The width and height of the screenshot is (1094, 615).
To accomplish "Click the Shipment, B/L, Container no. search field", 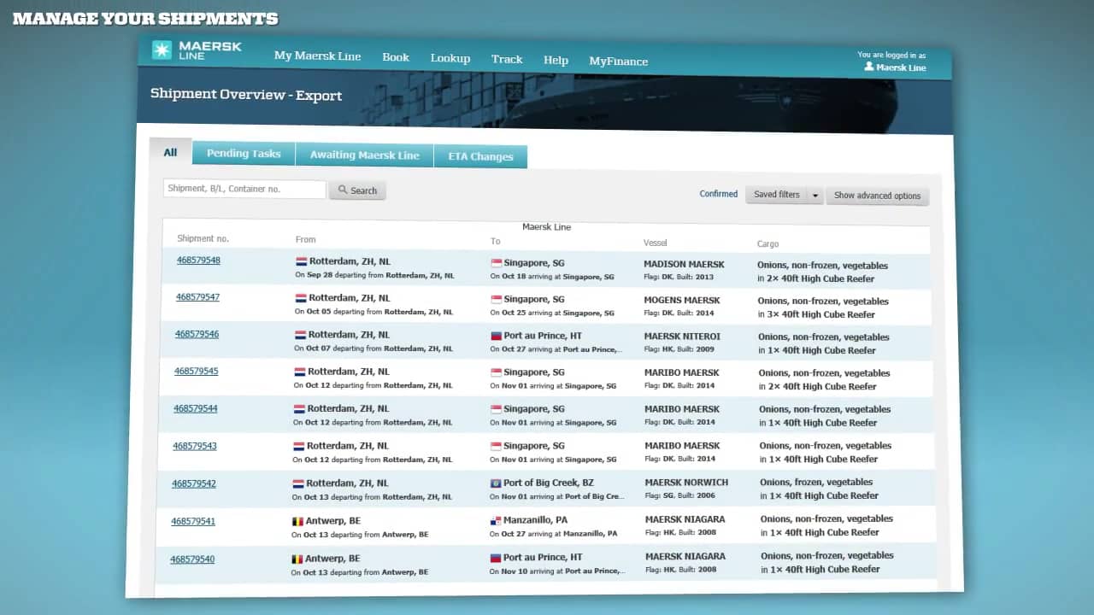I will pos(244,189).
